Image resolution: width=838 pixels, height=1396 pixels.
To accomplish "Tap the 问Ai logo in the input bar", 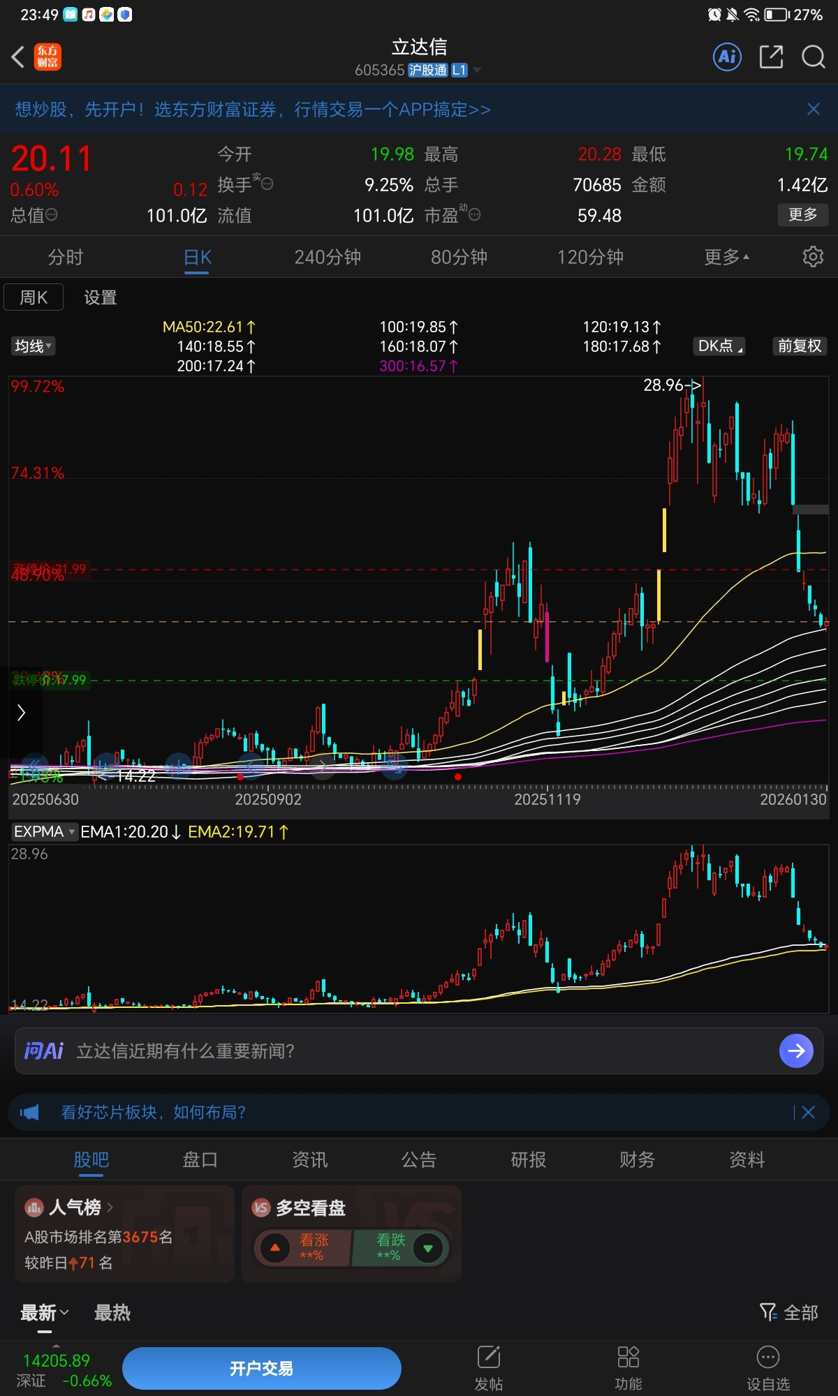I will [x=43, y=1050].
